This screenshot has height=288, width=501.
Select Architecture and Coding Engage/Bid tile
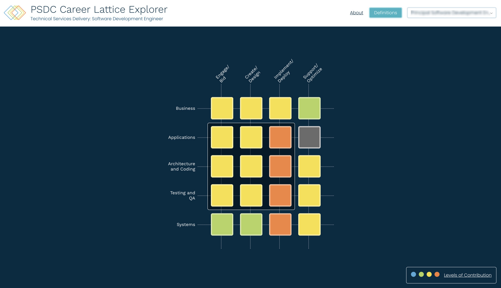click(222, 166)
